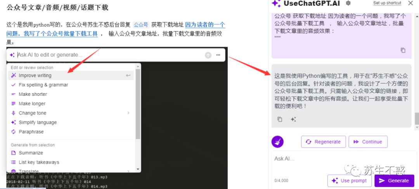Image resolution: width=419 pixels, height=189 pixels.
Task: Click the sparkle icon in Ask AI bar
Action: (12, 55)
